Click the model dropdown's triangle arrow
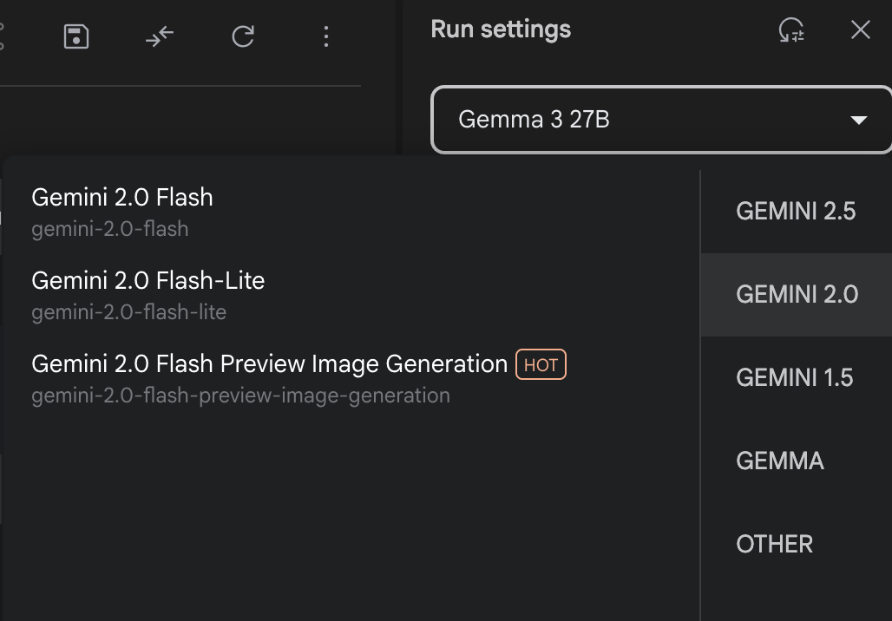 858,120
